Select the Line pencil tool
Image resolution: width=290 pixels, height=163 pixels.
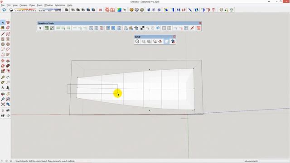pos(3,34)
